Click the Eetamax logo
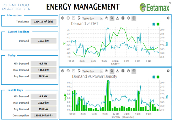Image resolution: width=173 pixels, height=121 pixels. coord(155,7)
